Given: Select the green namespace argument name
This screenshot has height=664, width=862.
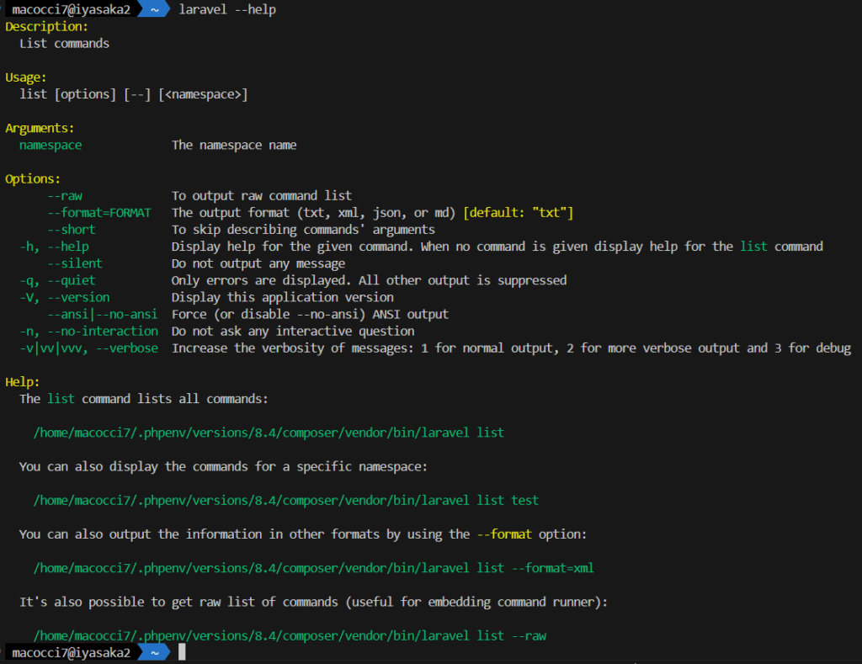Looking at the screenshot, I should [x=51, y=145].
